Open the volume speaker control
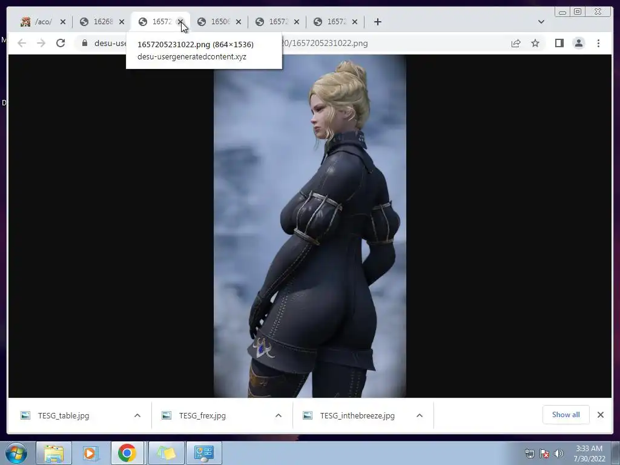Image resolution: width=620 pixels, height=465 pixels. coord(559,453)
